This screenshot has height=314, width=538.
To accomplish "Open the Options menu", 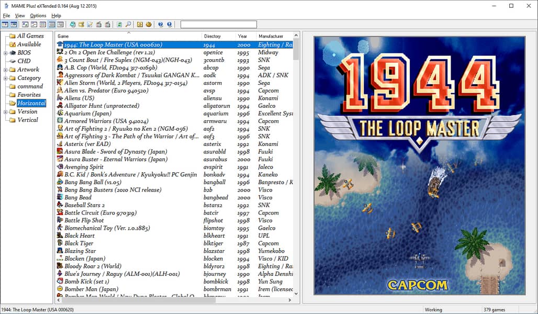I will tap(38, 16).
